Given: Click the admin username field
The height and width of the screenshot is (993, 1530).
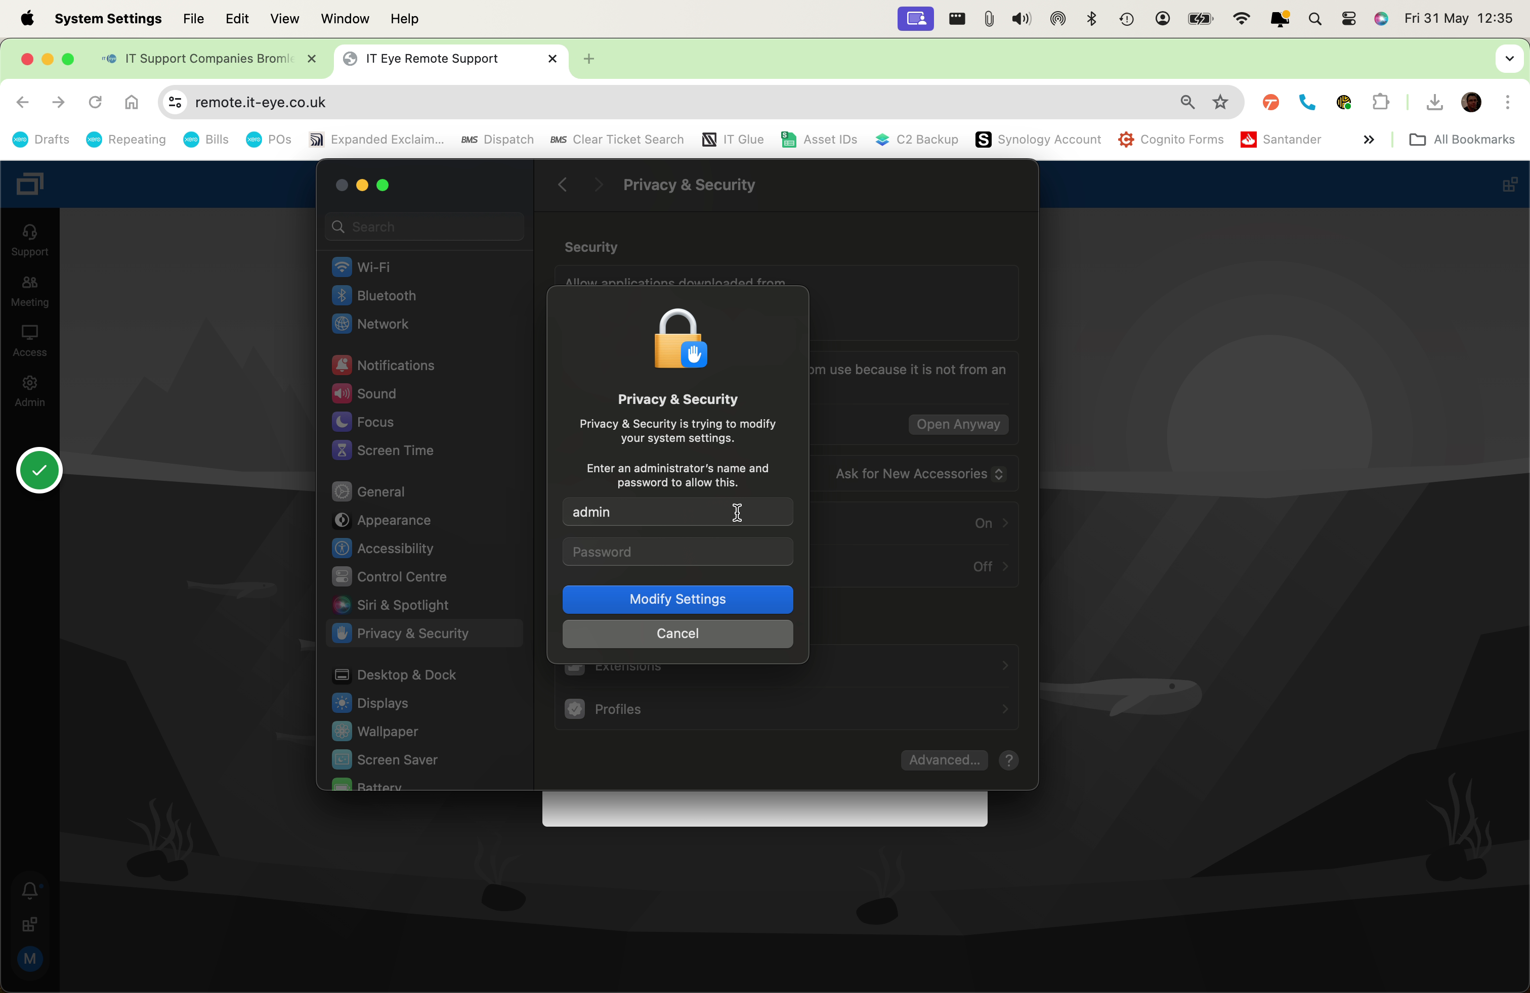Looking at the screenshot, I should tap(677, 511).
